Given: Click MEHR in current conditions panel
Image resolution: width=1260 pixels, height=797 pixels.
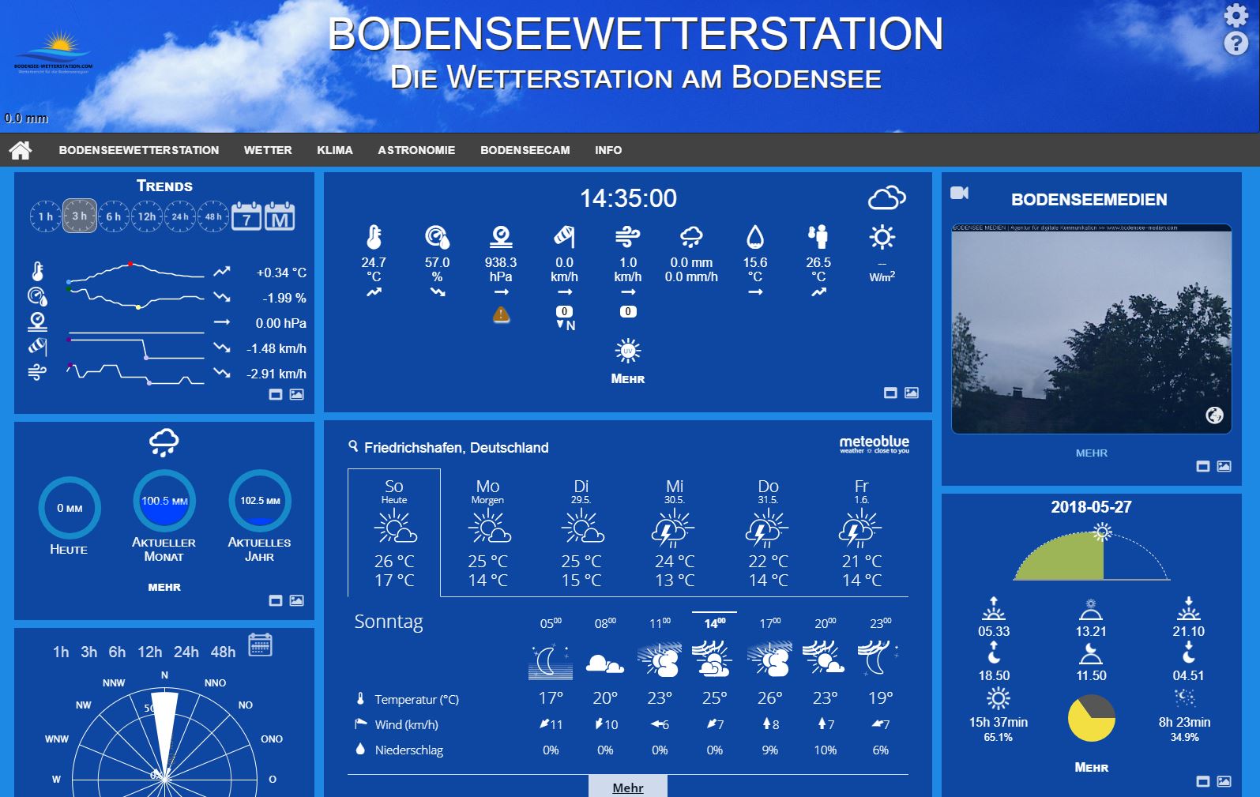Looking at the screenshot, I should (628, 379).
